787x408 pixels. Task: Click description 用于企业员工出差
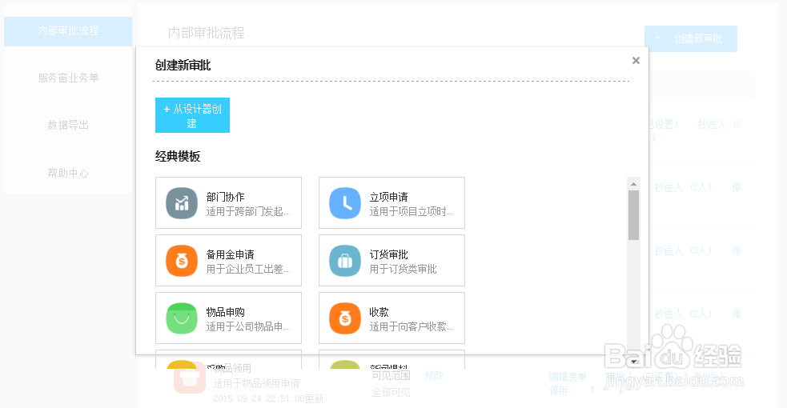(248, 269)
